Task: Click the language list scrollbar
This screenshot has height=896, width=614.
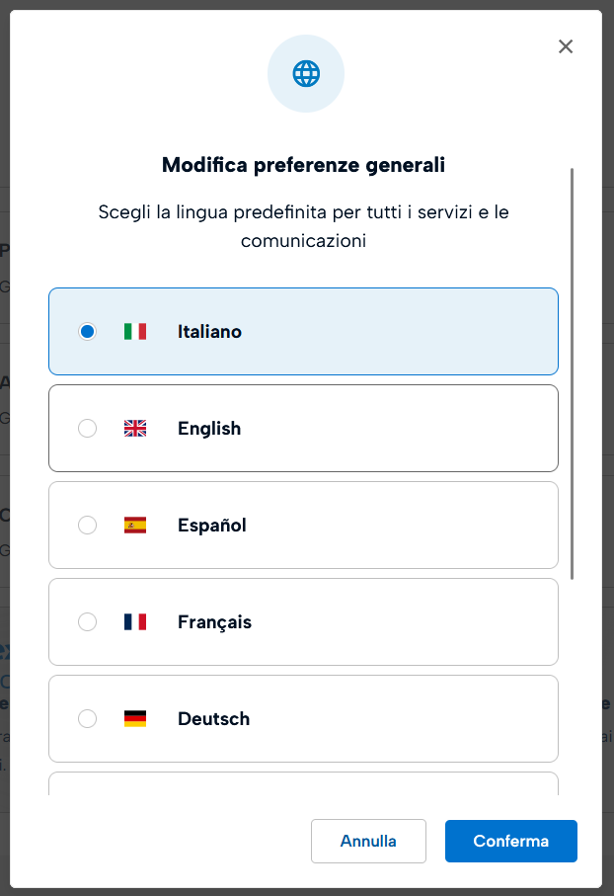Action: coord(573,373)
